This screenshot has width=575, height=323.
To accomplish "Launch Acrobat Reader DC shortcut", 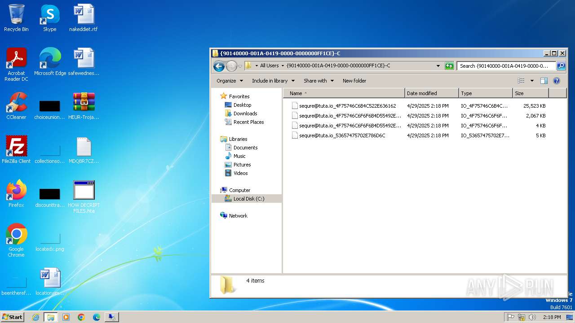I will 16,64.
